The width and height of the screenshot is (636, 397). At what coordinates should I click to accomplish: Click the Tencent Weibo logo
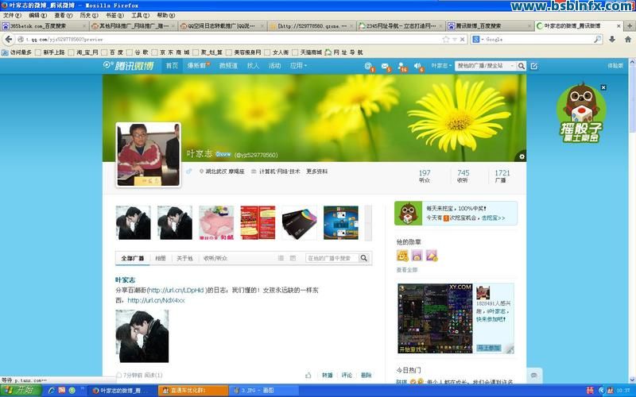coord(129,66)
